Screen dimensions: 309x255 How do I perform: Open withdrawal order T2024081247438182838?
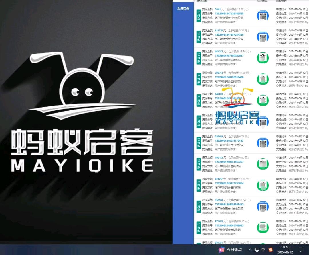tap(229, 14)
